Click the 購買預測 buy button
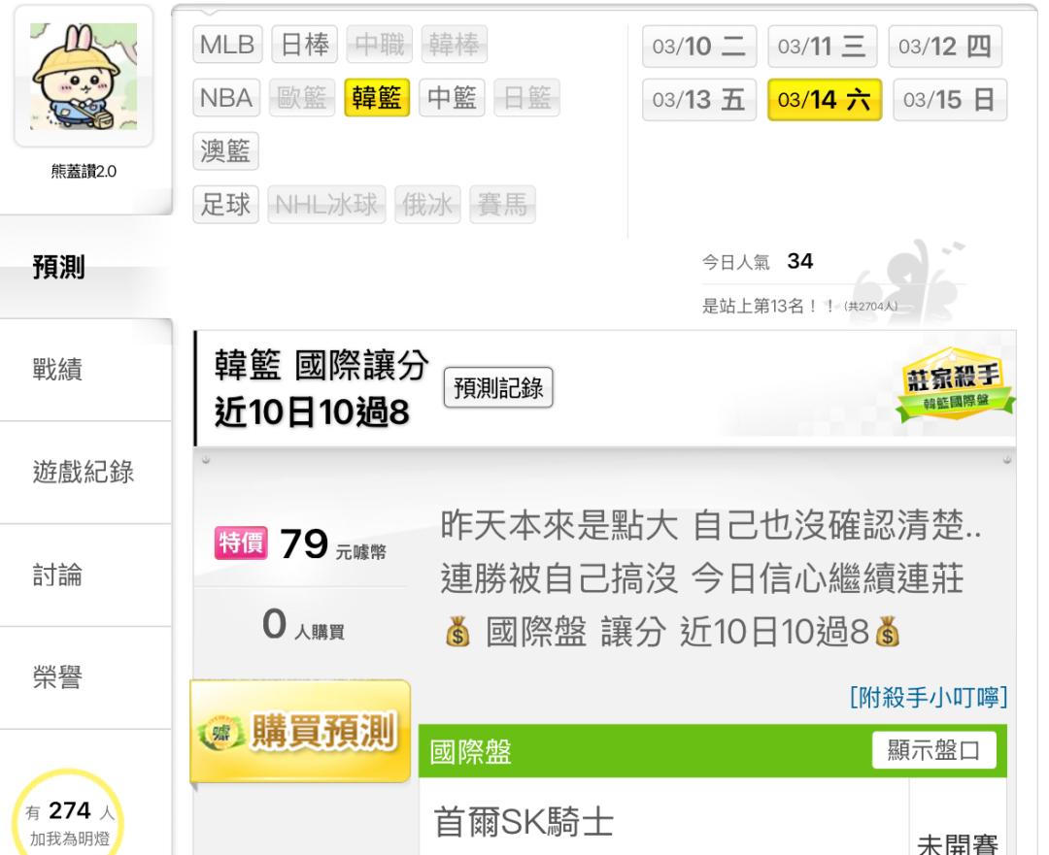Viewport: 1049px width, 855px height. pos(300,732)
